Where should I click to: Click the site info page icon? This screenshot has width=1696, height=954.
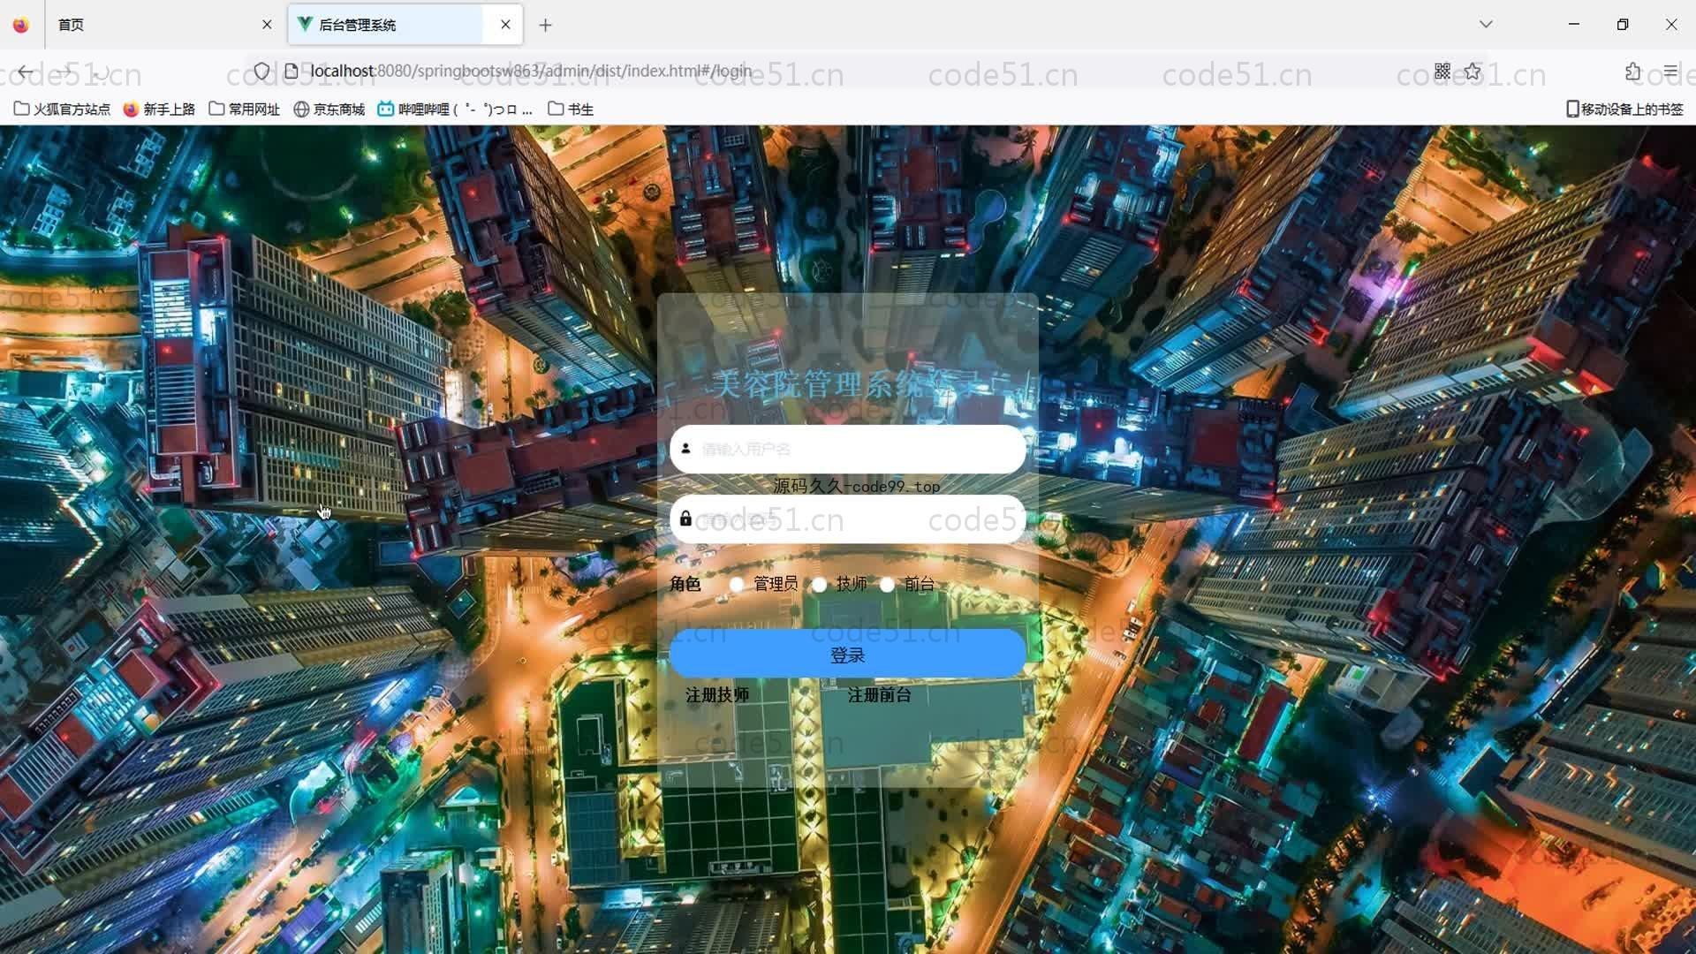[x=291, y=71]
